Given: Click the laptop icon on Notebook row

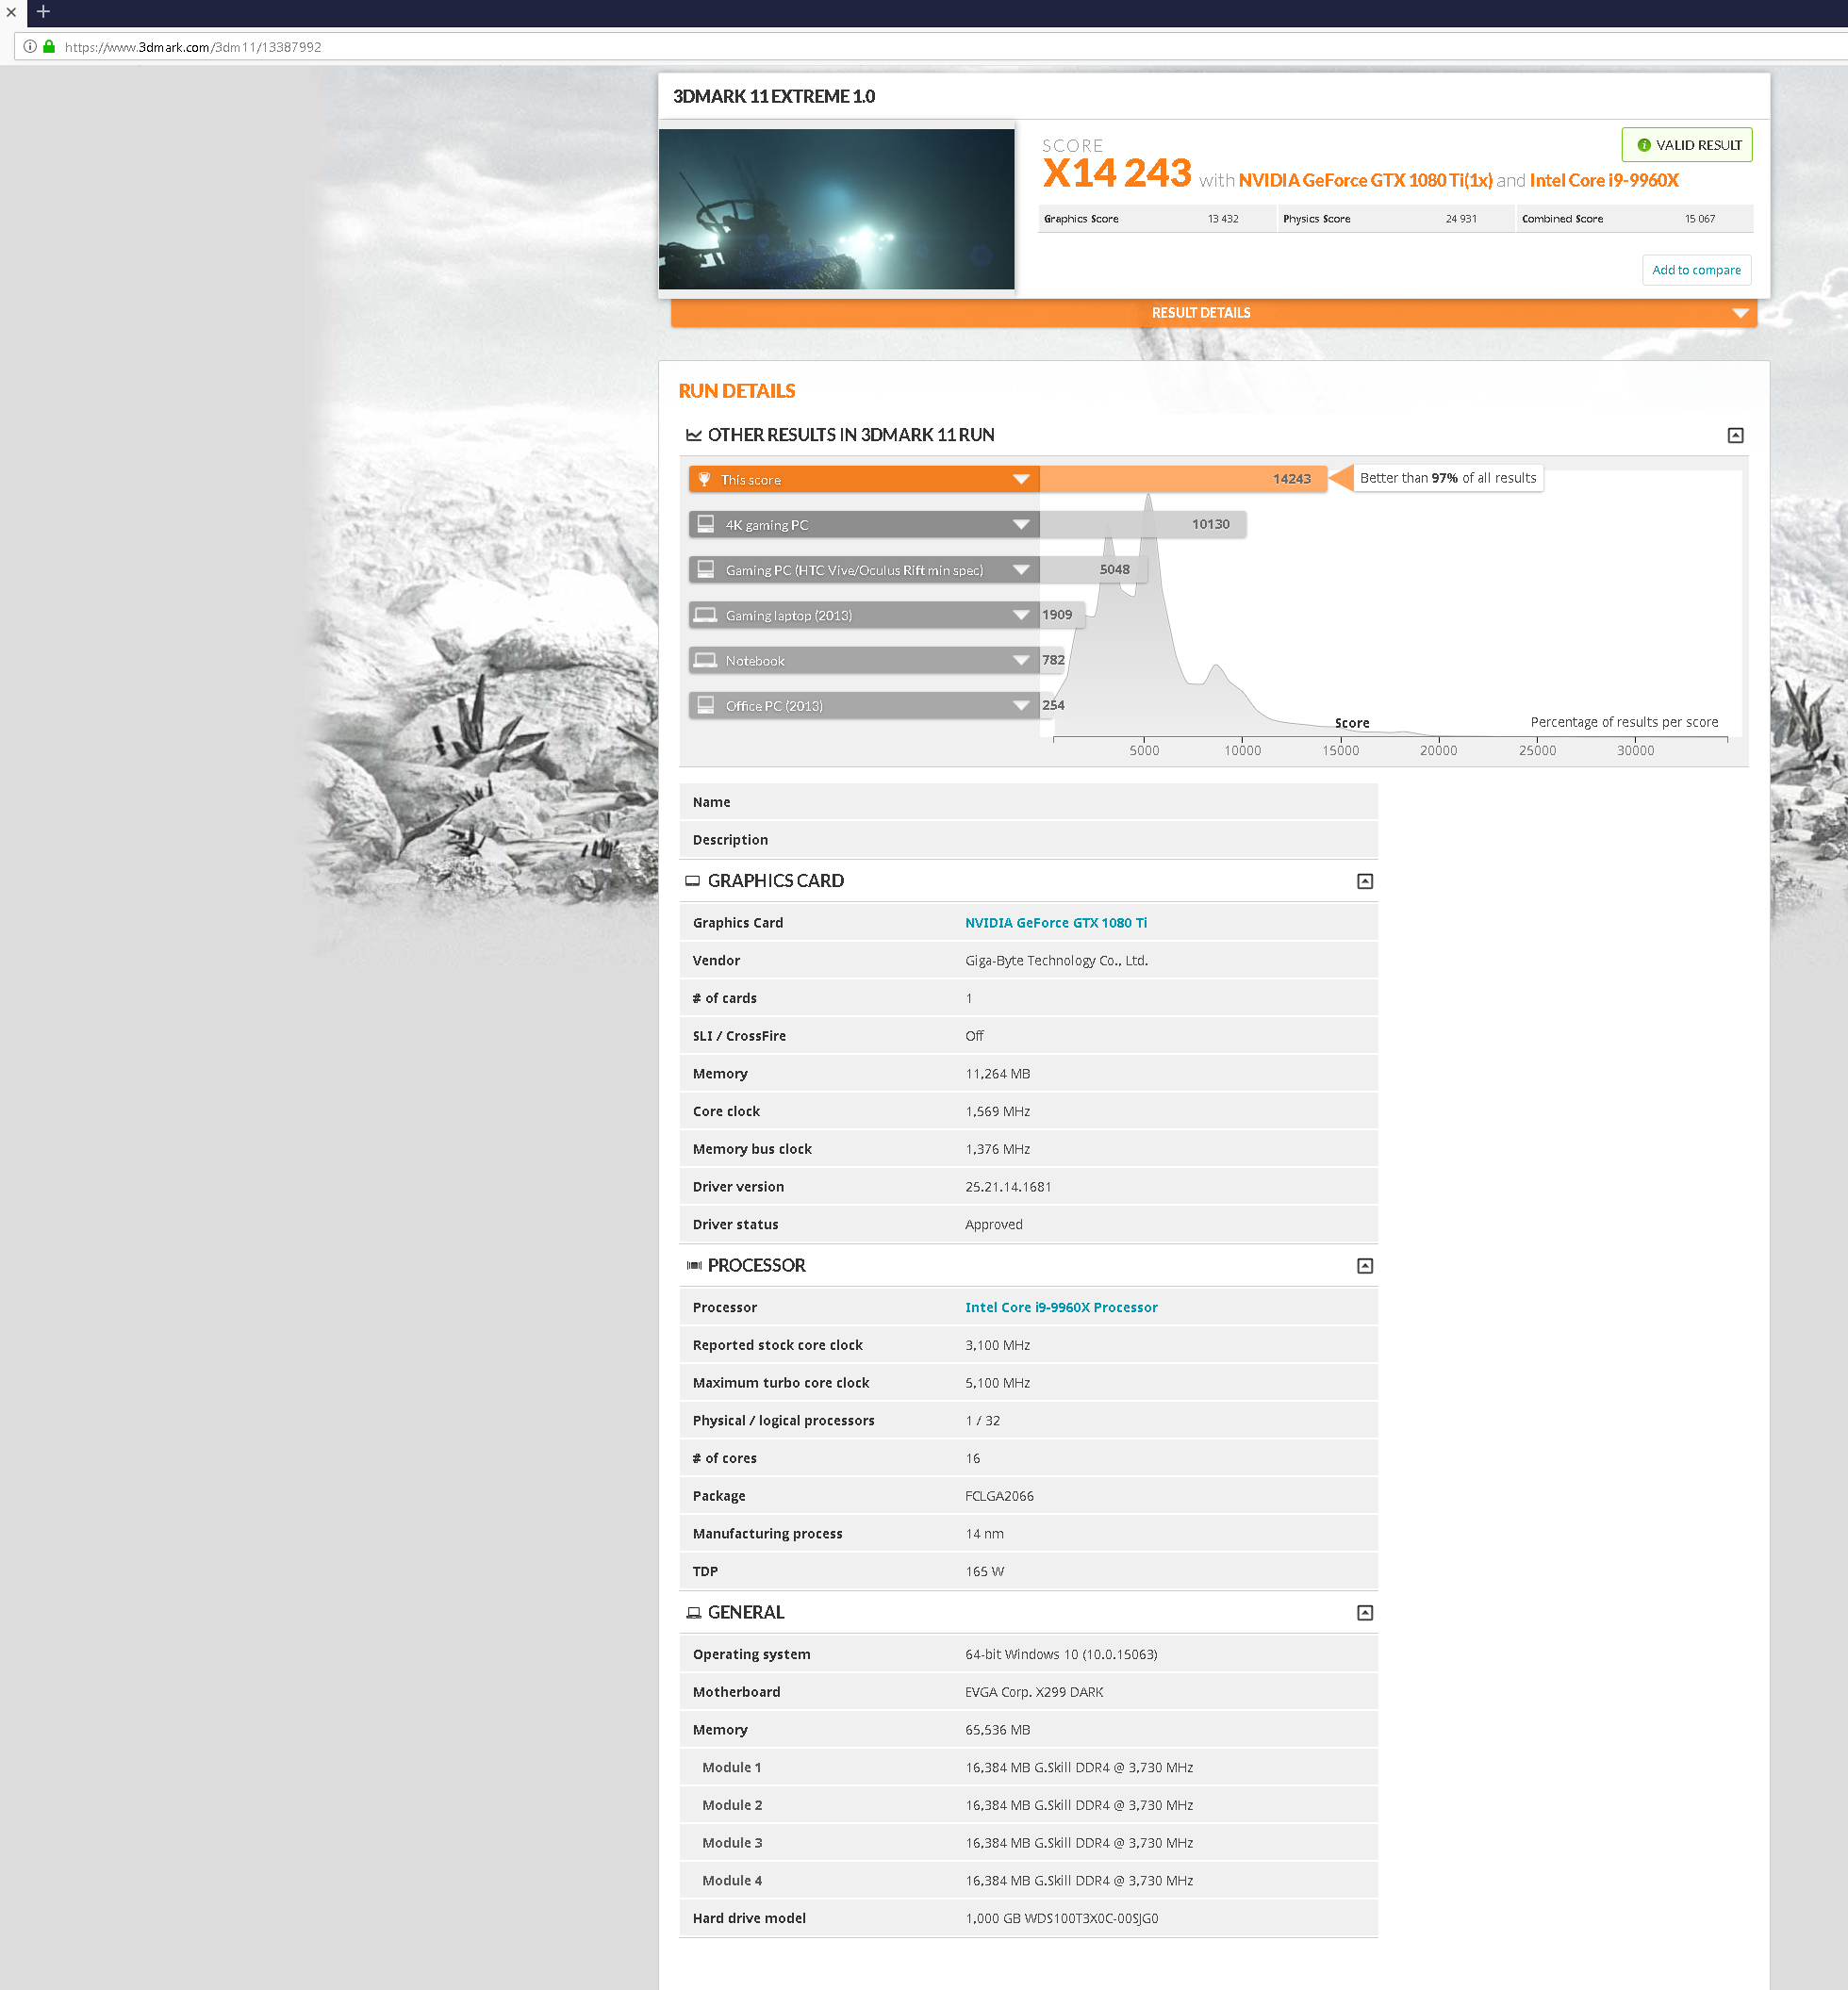Looking at the screenshot, I should coord(705,660).
